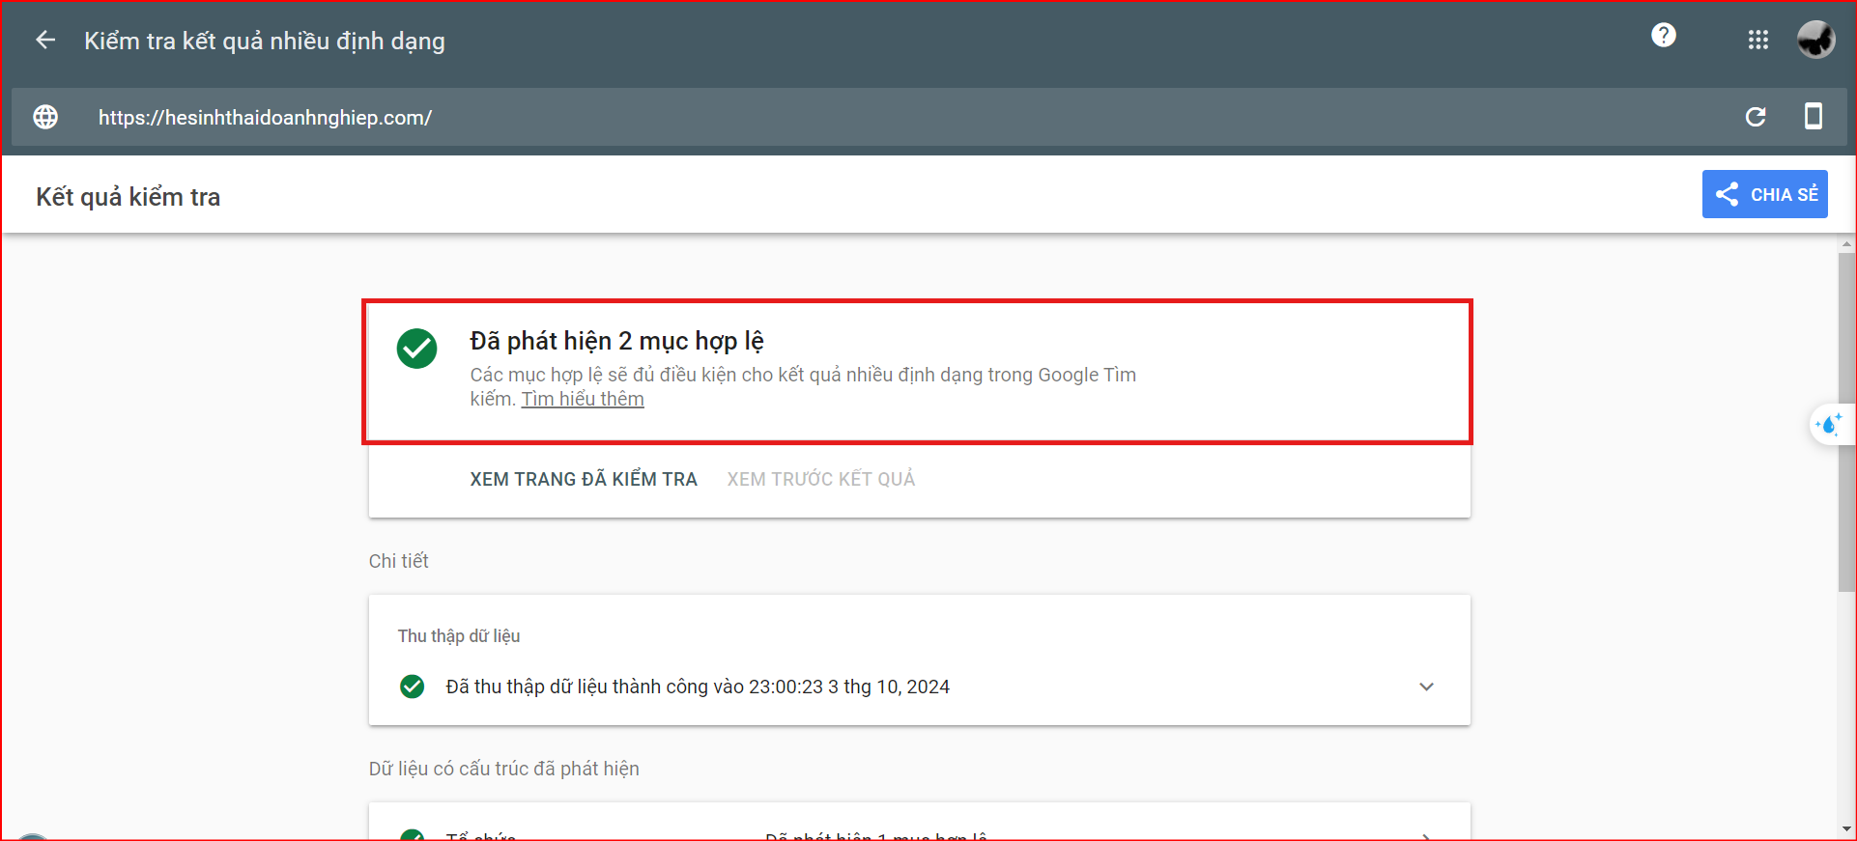Viewport: 1857px width, 841px height.
Task: Click the floating water droplet extension icon
Action: tap(1829, 425)
